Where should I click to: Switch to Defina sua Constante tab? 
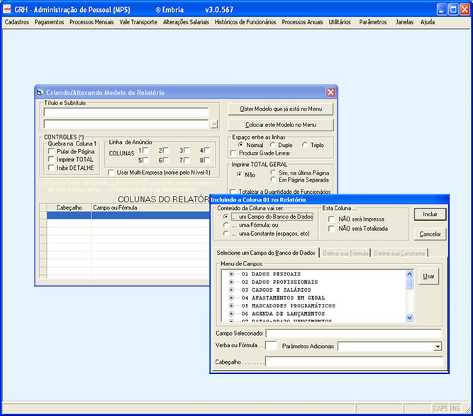[399, 253]
